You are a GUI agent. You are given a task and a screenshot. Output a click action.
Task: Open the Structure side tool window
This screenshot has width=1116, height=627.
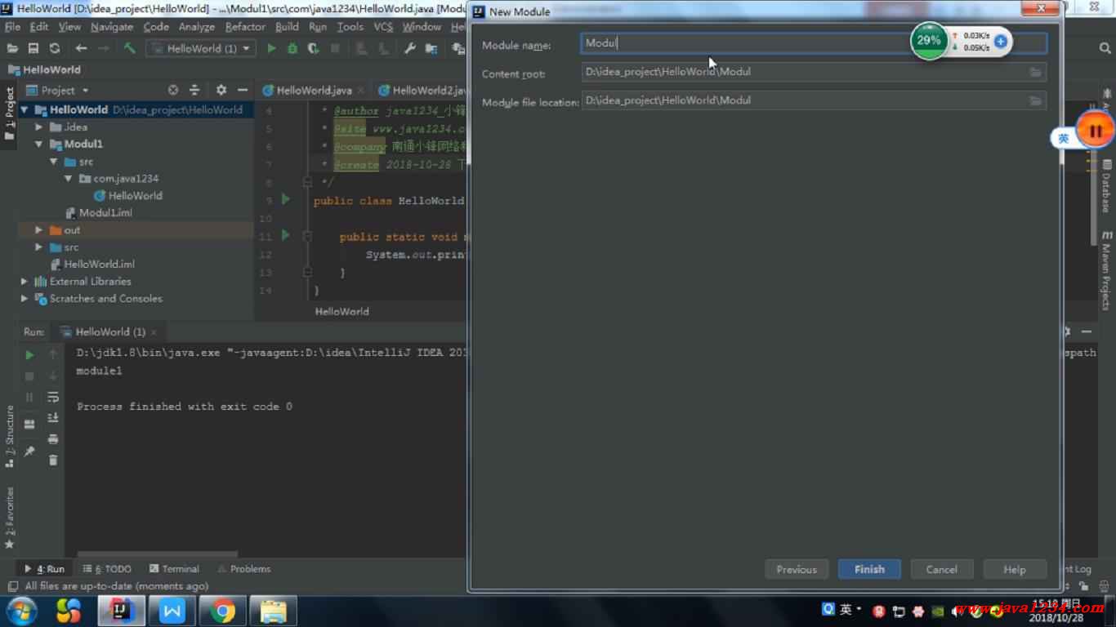[10, 437]
